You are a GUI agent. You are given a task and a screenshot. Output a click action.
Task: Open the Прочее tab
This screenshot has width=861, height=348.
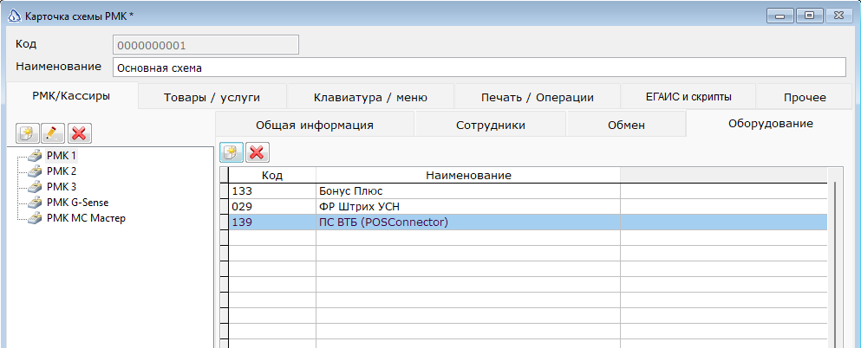804,97
